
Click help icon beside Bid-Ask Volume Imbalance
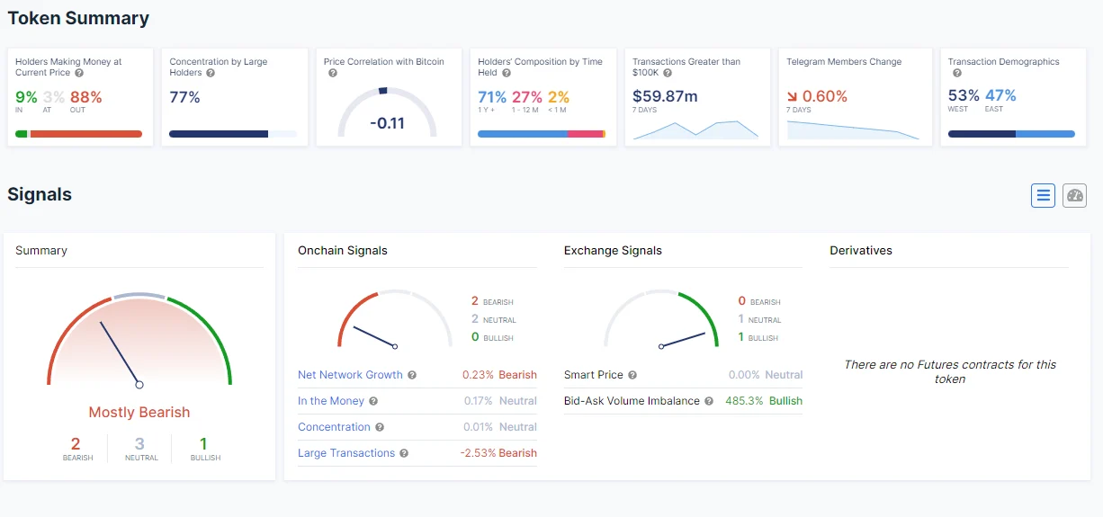pos(709,401)
